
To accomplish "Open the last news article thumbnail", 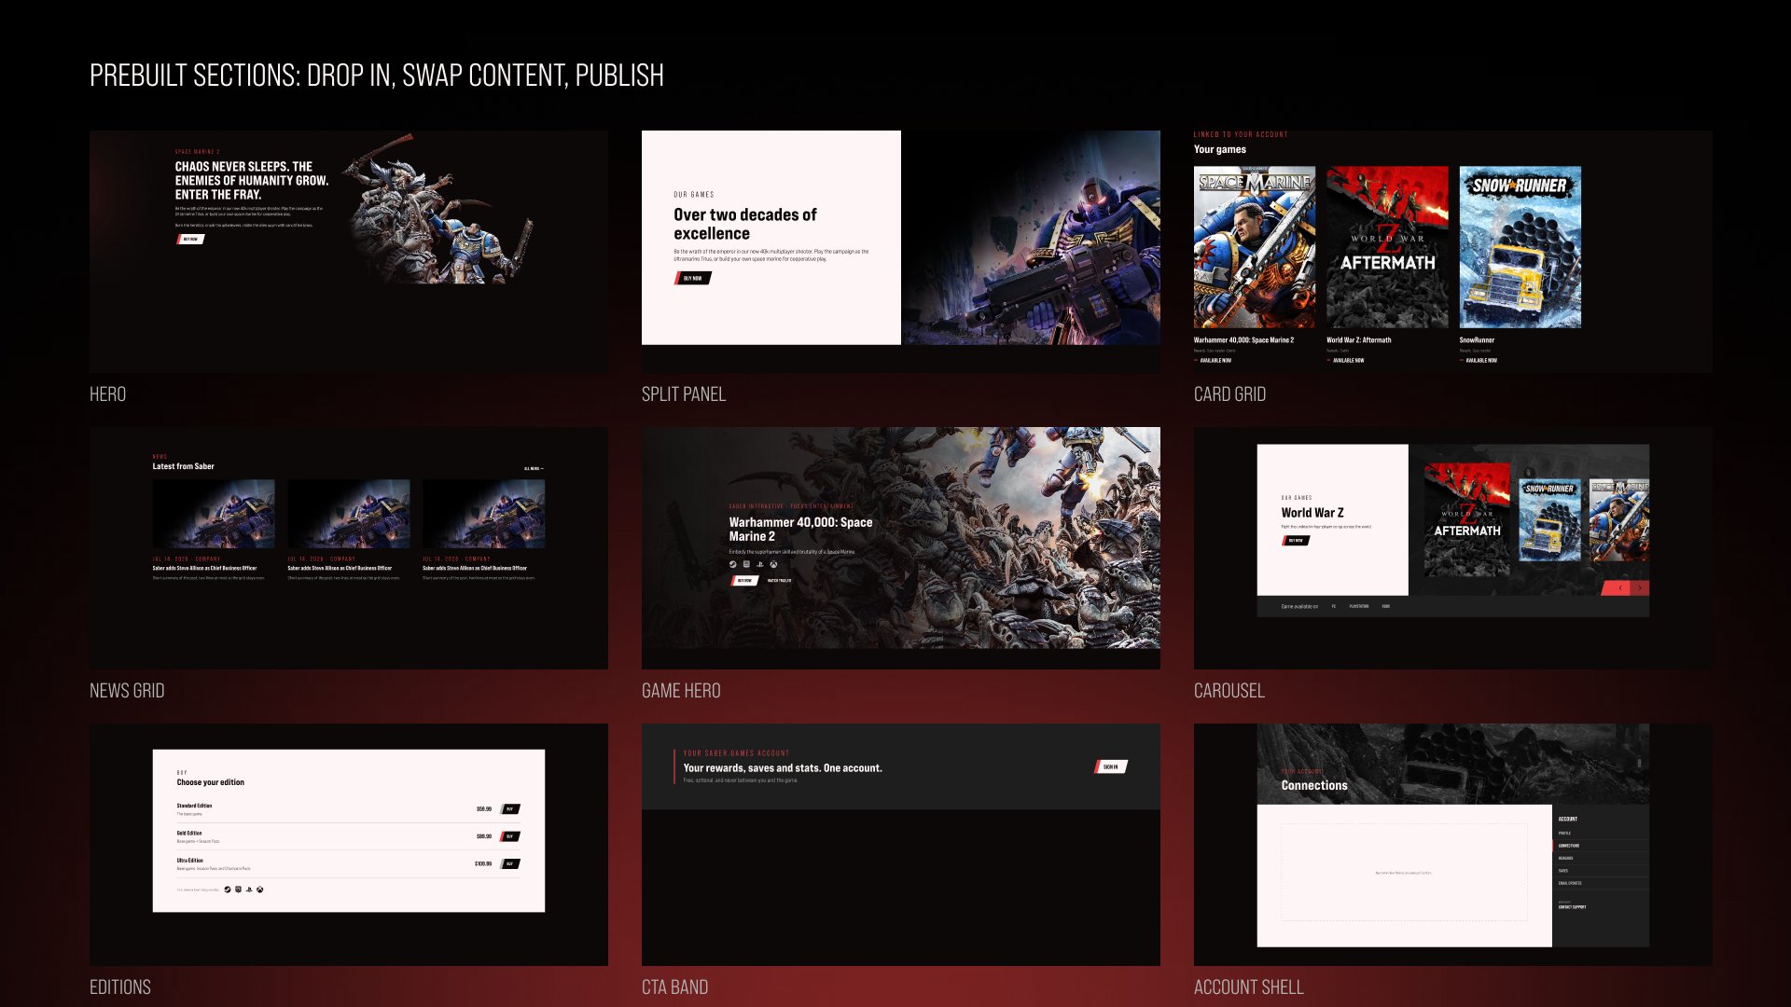I will tap(483, 514).
